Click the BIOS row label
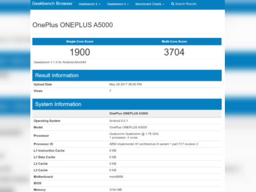This screenshot has width=256, height=192. [x=38, y=183]
